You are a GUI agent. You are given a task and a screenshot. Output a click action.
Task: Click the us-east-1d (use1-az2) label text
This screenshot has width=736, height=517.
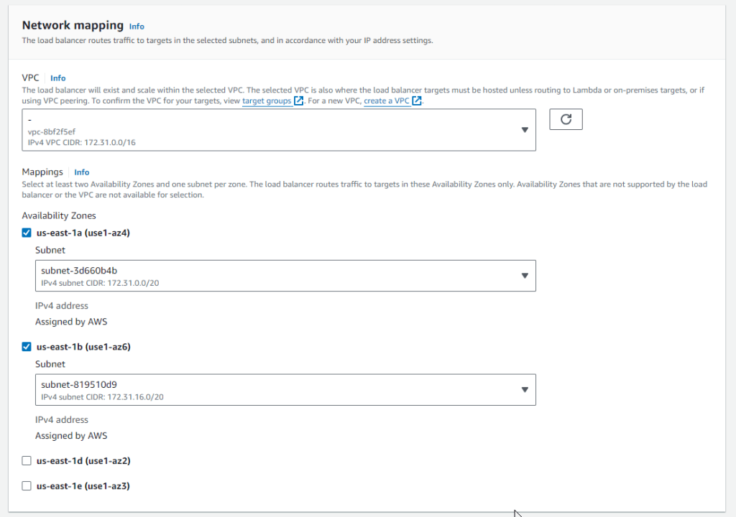83,461
